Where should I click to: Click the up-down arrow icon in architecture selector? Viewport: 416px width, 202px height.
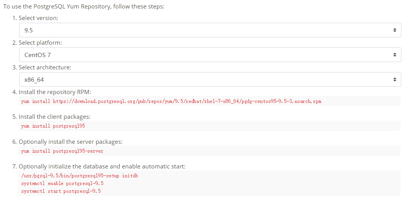[394, 79]
